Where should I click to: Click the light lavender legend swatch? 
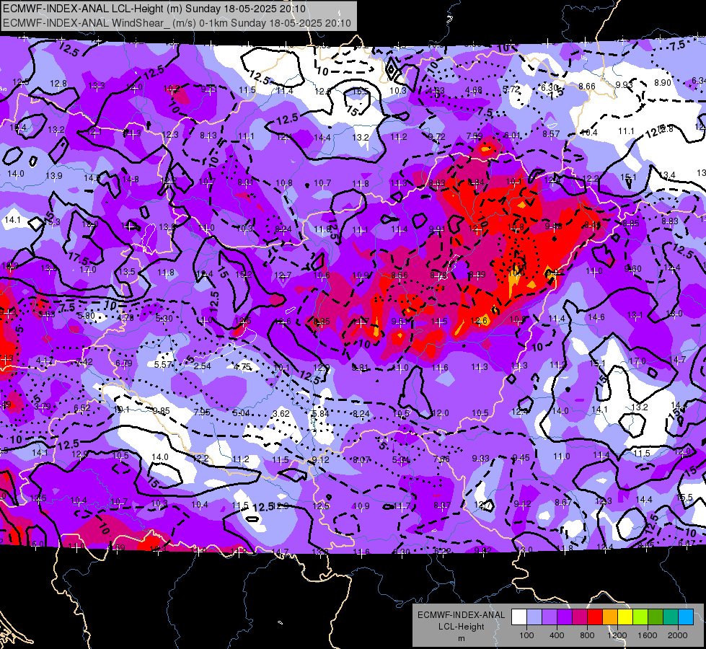(534, 617)
